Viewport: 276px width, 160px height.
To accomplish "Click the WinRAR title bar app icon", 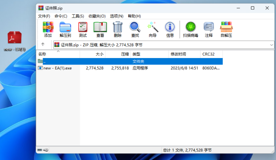I will (x=41, y=8).
